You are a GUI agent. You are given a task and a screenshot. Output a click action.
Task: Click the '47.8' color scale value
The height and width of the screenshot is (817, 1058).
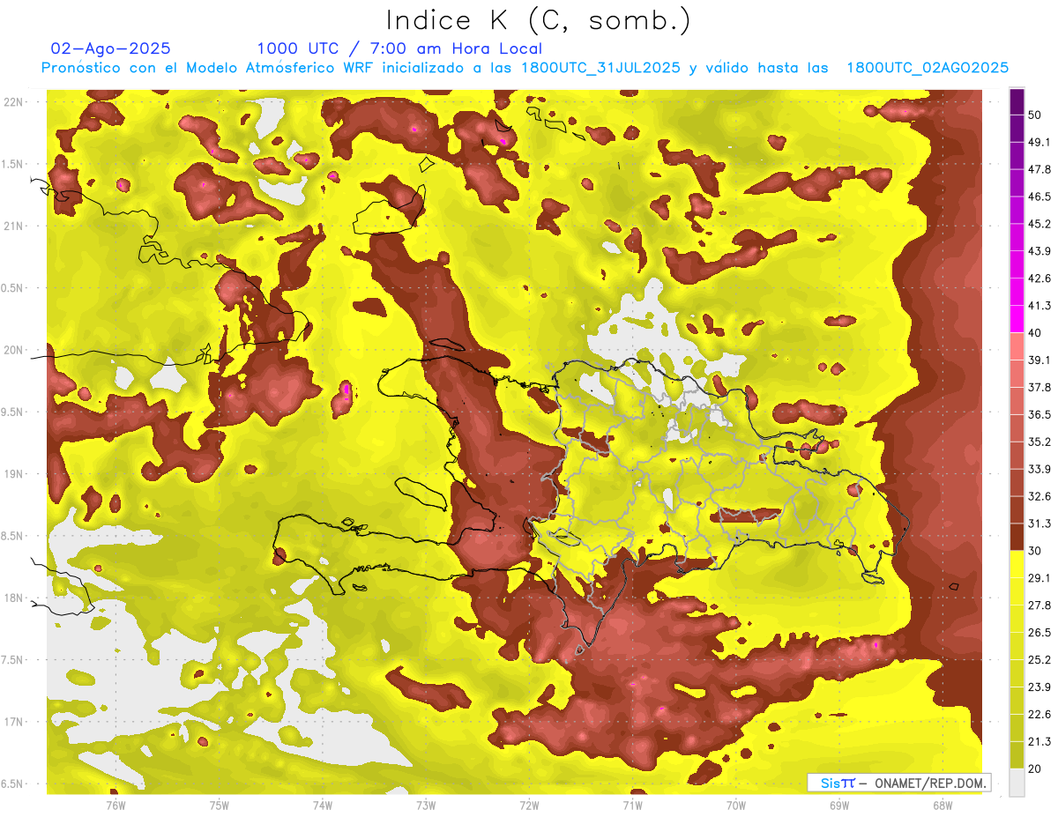(1039, 169)
